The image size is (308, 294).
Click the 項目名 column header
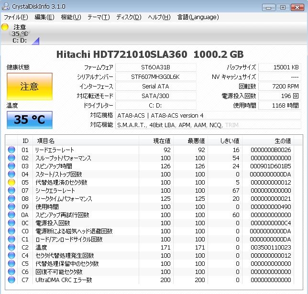pyautogui.click(x=86, y=141)
